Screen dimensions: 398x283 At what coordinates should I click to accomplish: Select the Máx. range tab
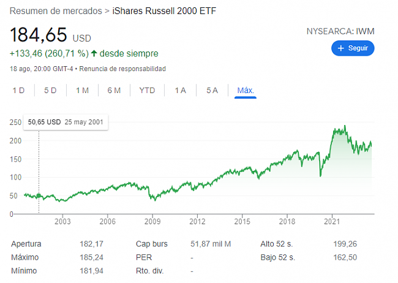[x=246, y=91]
